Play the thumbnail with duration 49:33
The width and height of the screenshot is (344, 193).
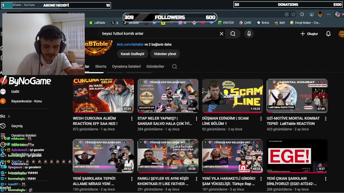point(232,156)
